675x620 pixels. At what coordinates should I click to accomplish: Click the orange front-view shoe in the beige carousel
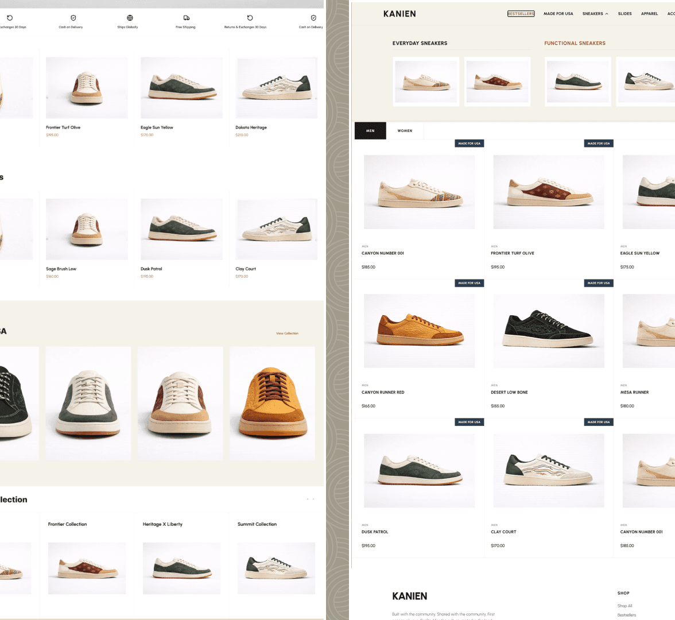[x=272, y=404]
